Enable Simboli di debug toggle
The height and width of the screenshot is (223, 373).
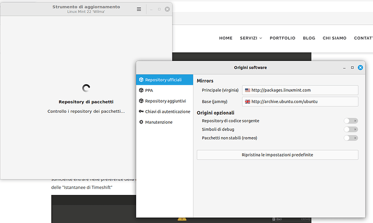point(351,130)
